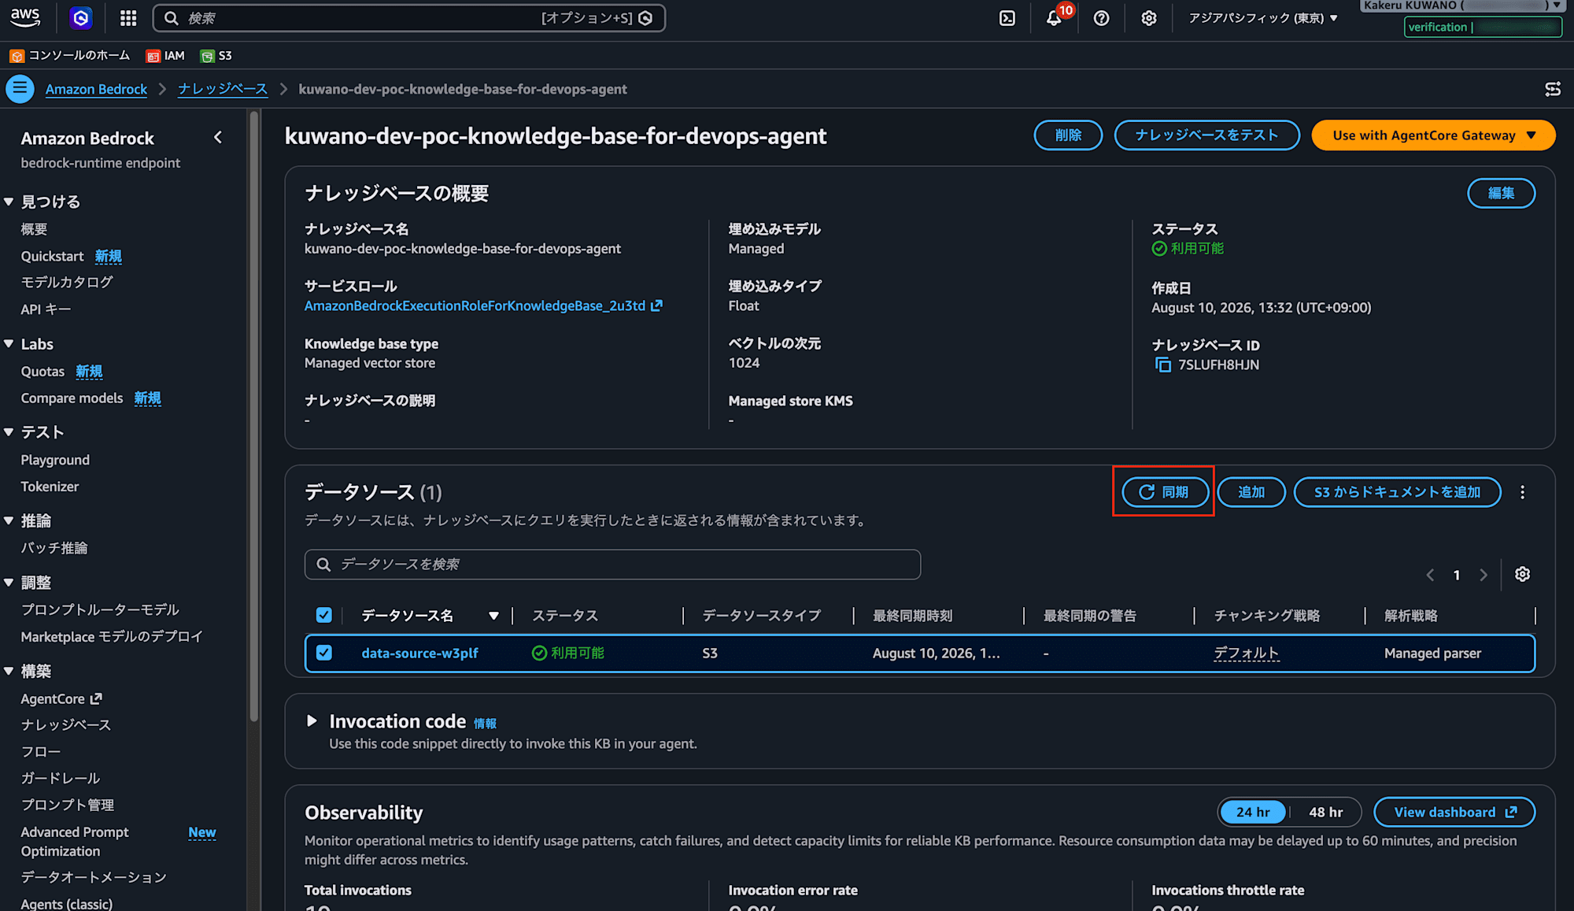Sort by the データソース名 column arrow
The width and height of the screenshot is (1574, 911).
point(493,616)
